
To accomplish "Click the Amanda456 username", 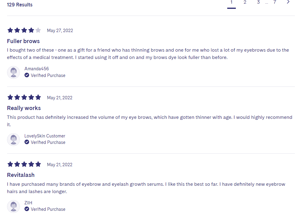I will [37, 69].
